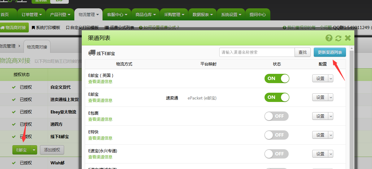Open dropdown arrow beside 设置 for E特快
This screenshot has width=372, height=169.
click(x=330, y=135)
